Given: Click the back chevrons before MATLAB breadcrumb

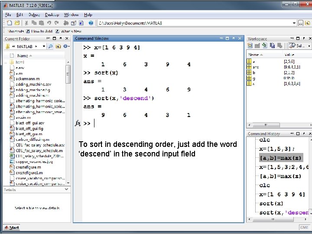Looking at the screenshot, I should (x=13, y=46).
